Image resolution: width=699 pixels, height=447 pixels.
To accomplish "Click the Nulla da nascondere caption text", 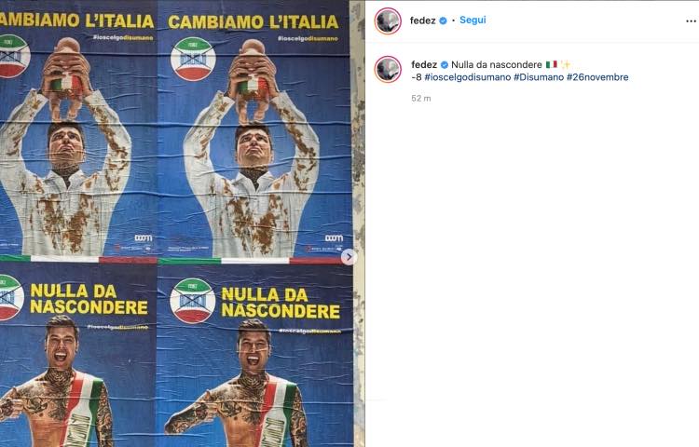I will pos(497,64).
